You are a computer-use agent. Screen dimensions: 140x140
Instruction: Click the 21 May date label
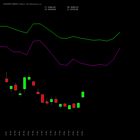73,133
